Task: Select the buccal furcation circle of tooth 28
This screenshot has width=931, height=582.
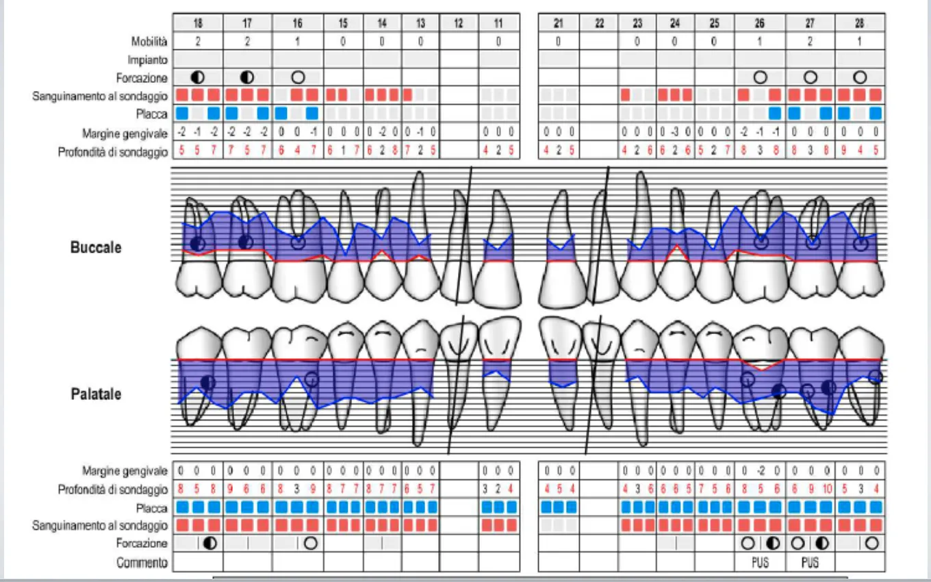Action: pyautogui.click(x=860, y=77)
